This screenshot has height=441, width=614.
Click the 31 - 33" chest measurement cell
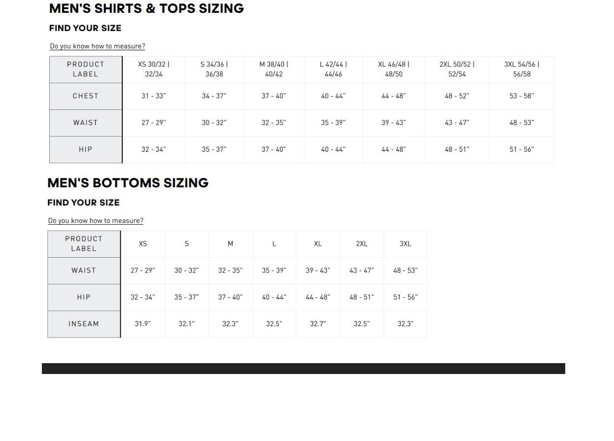click(x=154, y=96)
